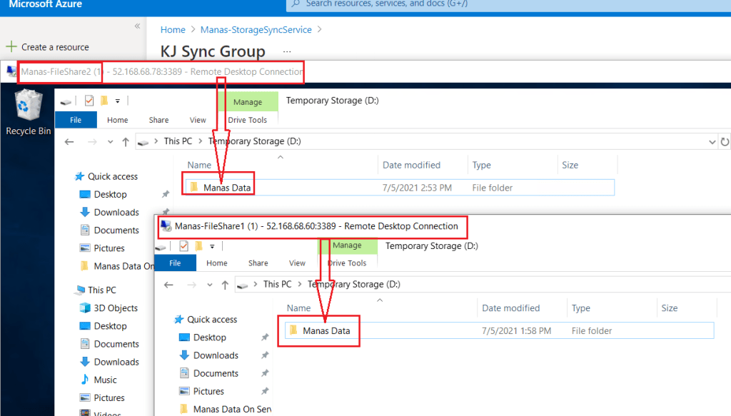Click Create a resource plus icon
The height and width of the screenshot is (416, 731).
tap(11, 46)
